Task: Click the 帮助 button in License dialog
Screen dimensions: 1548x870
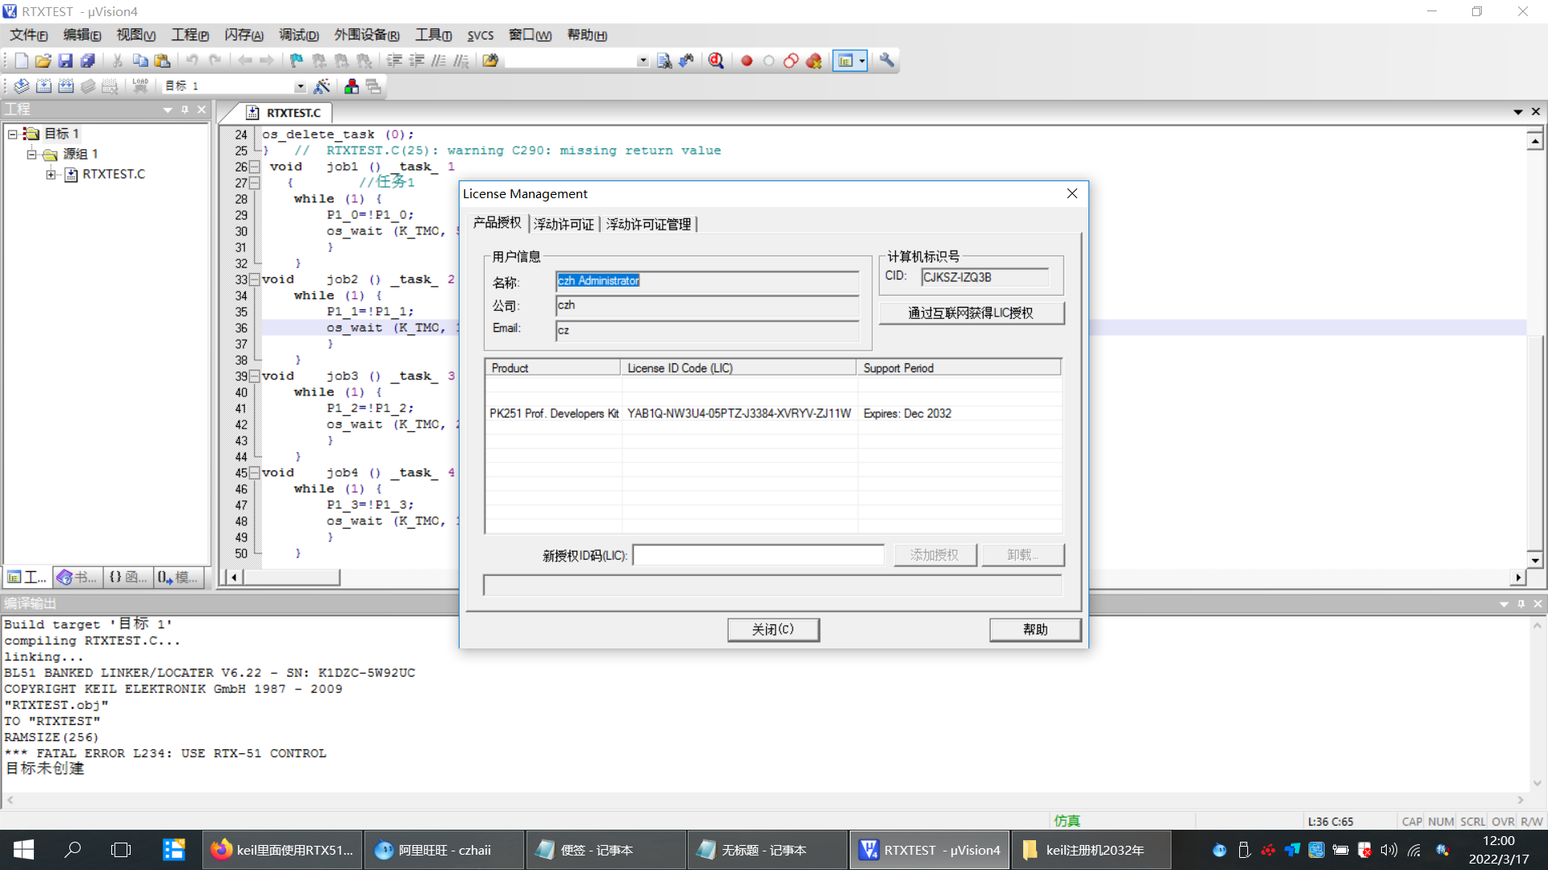Action: (1035, 629)
